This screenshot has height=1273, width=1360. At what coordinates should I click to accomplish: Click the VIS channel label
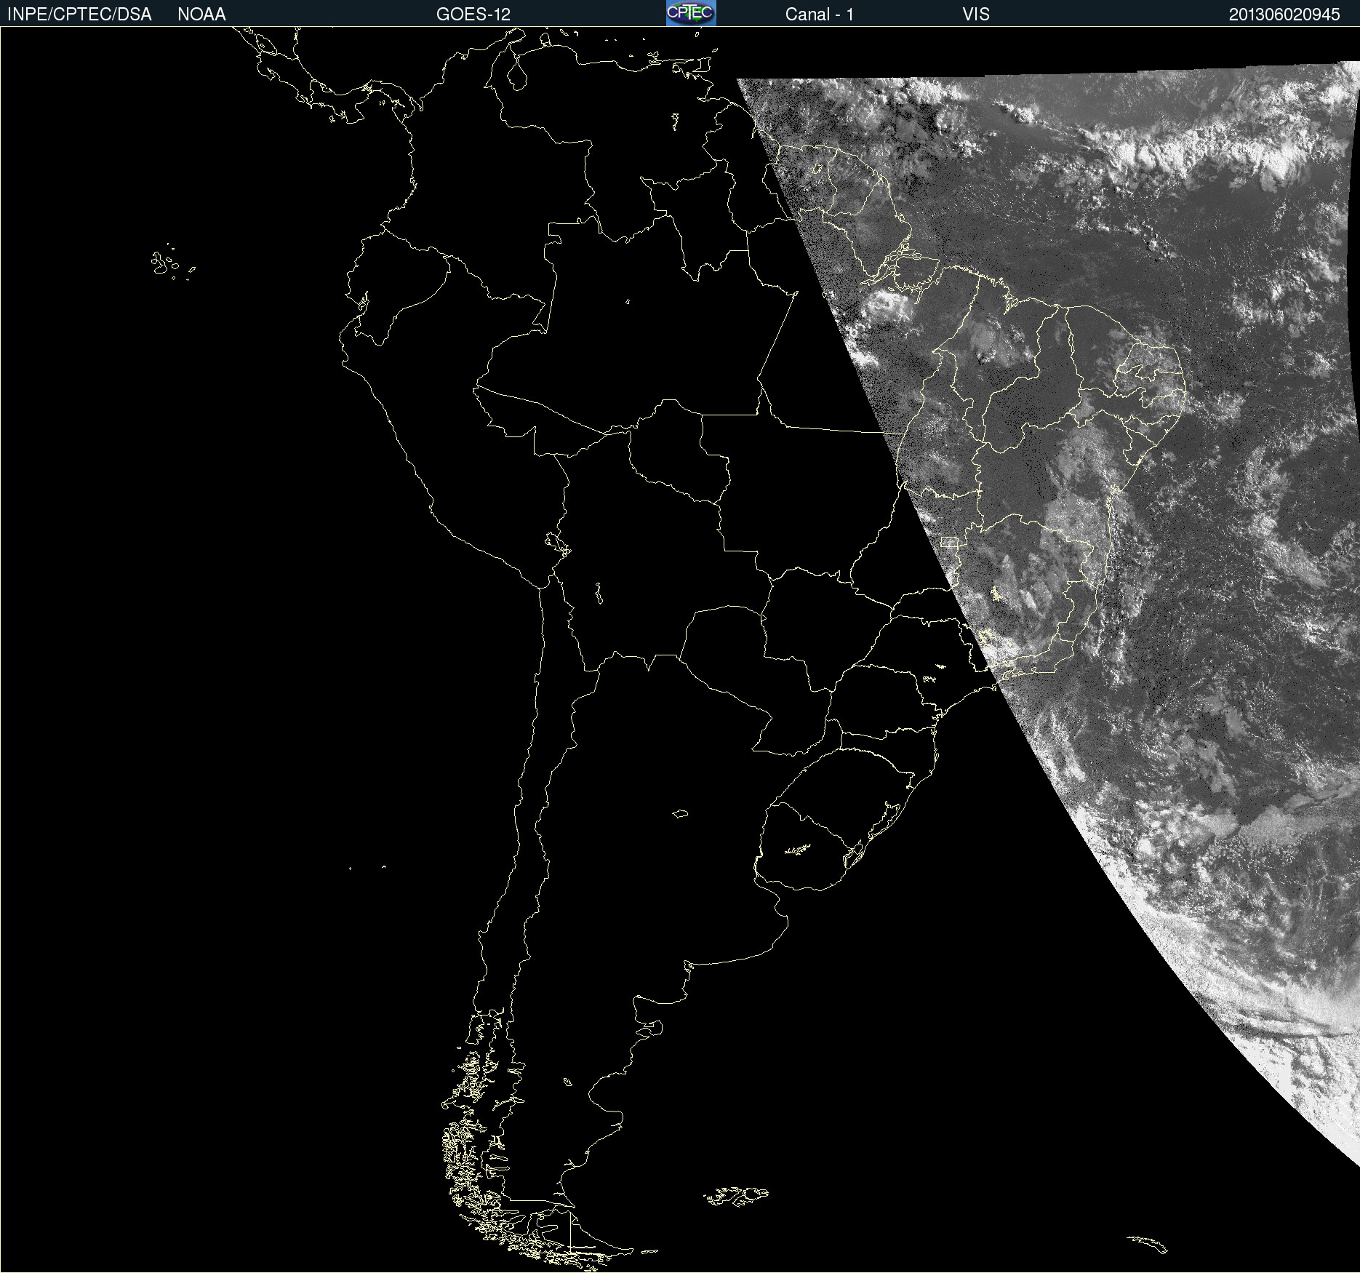pyautogui.click(x=976, y=15)
